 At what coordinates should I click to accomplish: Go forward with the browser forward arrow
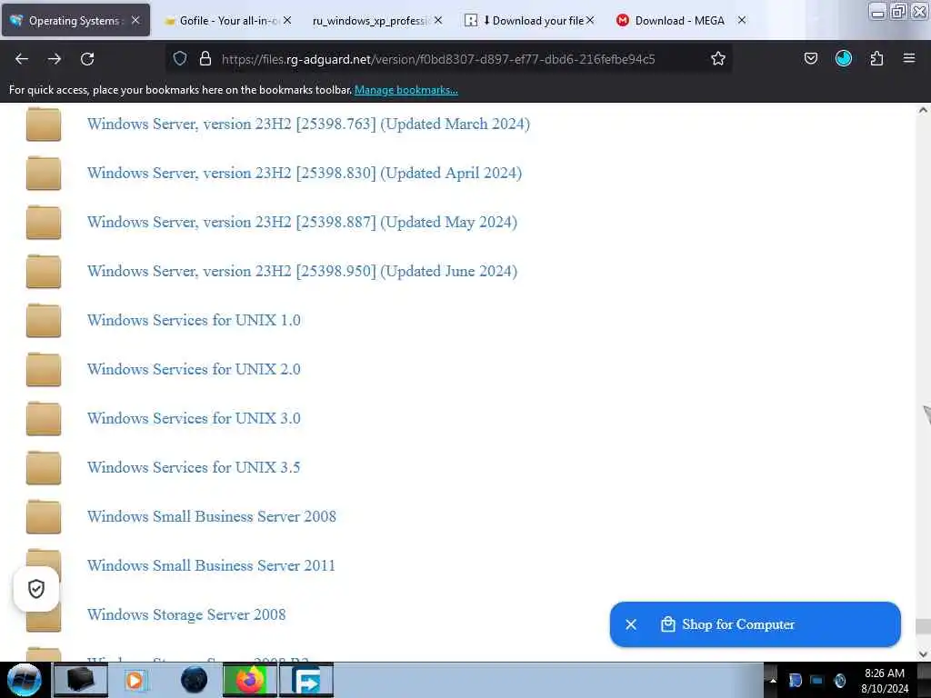(x=55, y=59)
